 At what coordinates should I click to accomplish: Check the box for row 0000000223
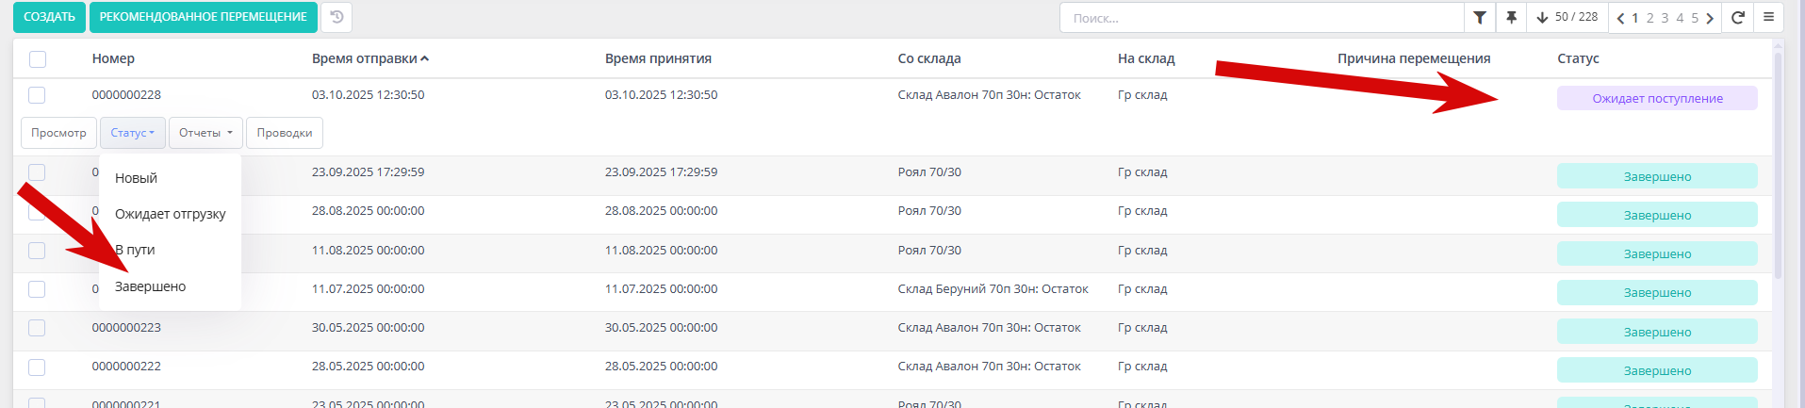coord(37,328)
